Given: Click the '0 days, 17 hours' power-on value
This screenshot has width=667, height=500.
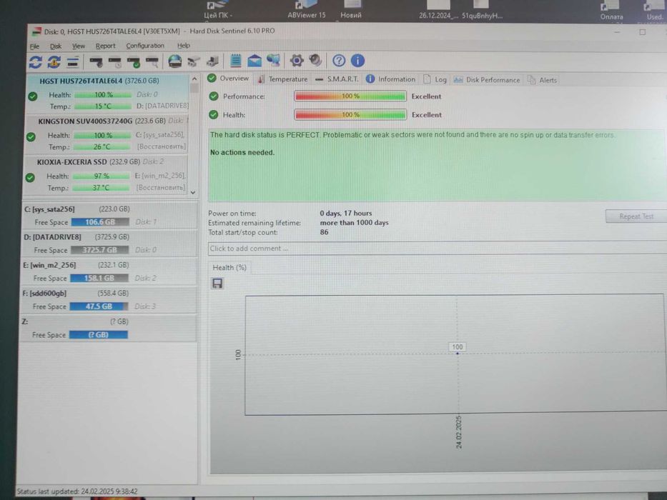Looking at the screenshot, I should 346,214.
